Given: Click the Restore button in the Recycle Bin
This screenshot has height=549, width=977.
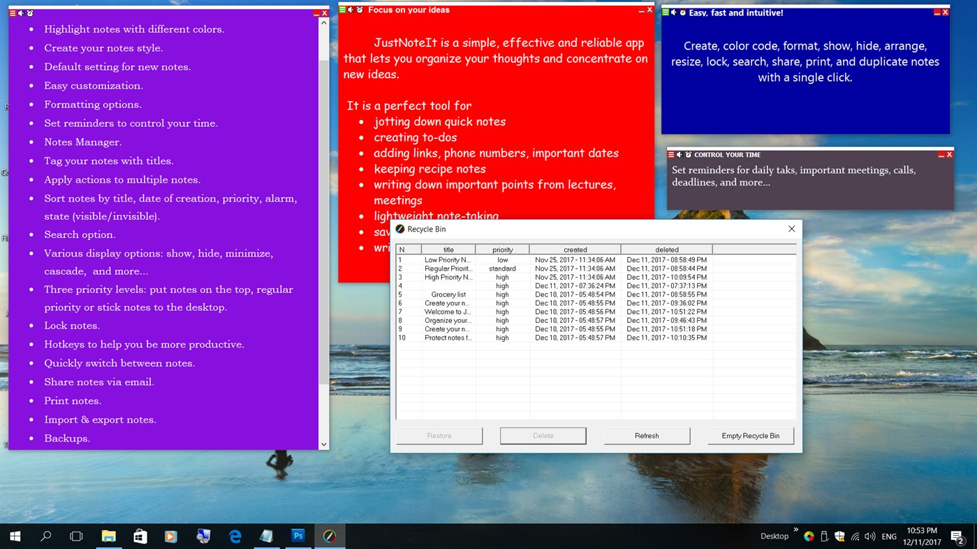Looking at the screenshot, I should (439, 435).
